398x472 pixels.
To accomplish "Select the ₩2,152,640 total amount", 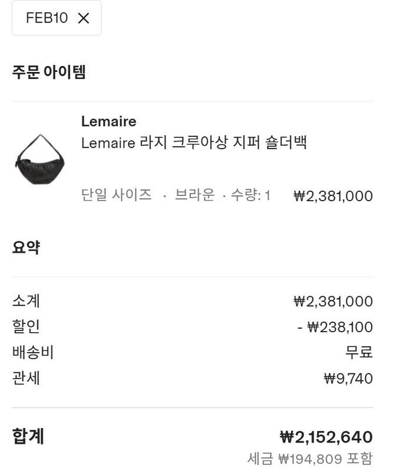I will (326, 437).
